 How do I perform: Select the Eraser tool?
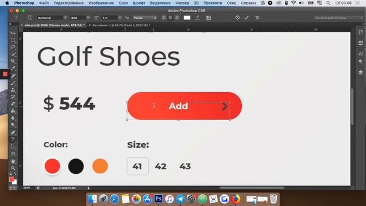point(13,104)
